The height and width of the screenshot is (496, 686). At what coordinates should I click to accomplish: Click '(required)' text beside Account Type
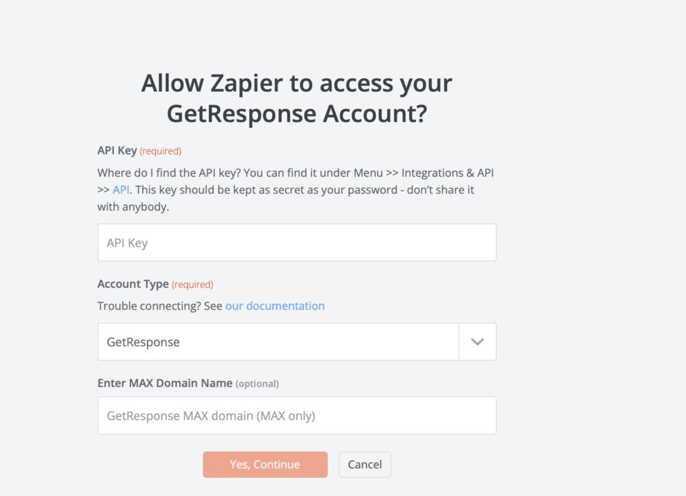(x=192, y=284)
